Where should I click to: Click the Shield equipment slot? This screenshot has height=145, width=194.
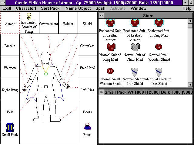pos(88,23)
